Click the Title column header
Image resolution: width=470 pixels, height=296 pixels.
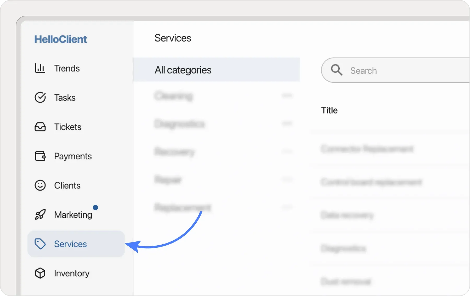pyautogui.click(x=329, y=110)
